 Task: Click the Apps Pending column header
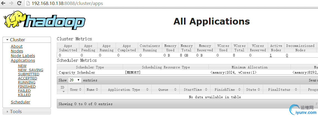[x=88, y=48]
